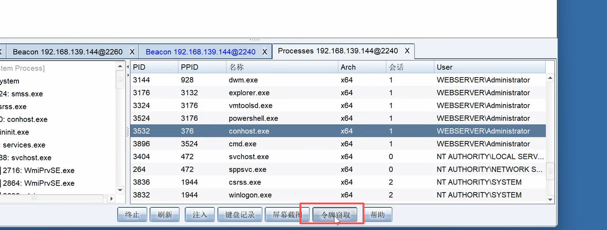Click the 注入 (inject) button
This screenshot has height=230, width=607.
[x=200, y=215]
